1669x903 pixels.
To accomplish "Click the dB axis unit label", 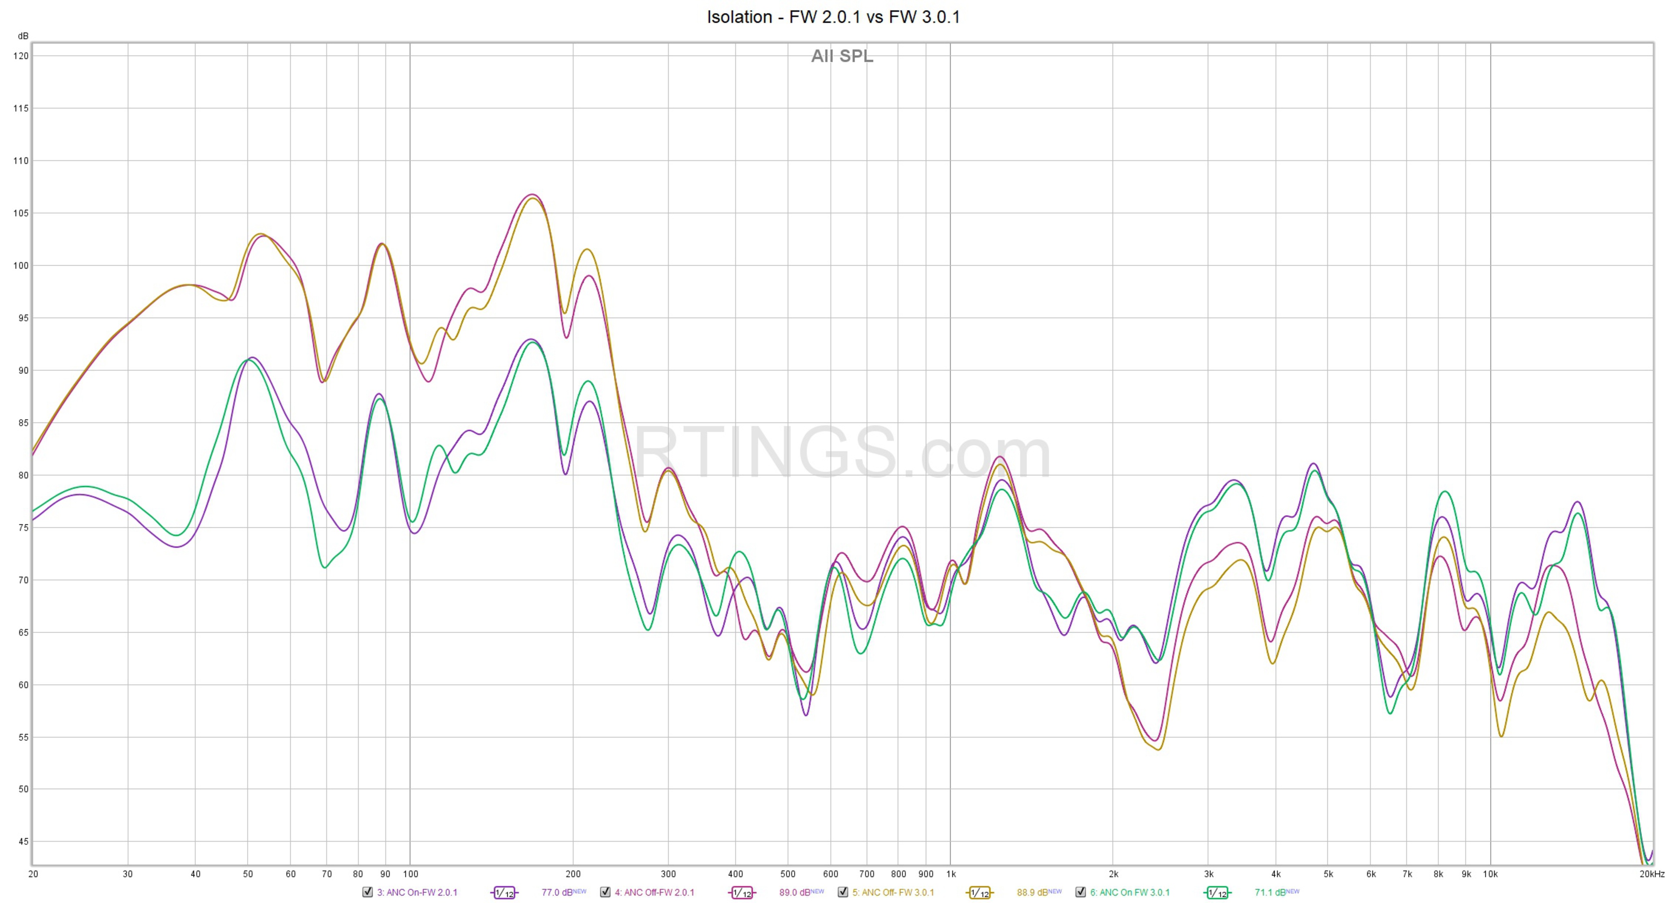I will click(x=23, y=36).
